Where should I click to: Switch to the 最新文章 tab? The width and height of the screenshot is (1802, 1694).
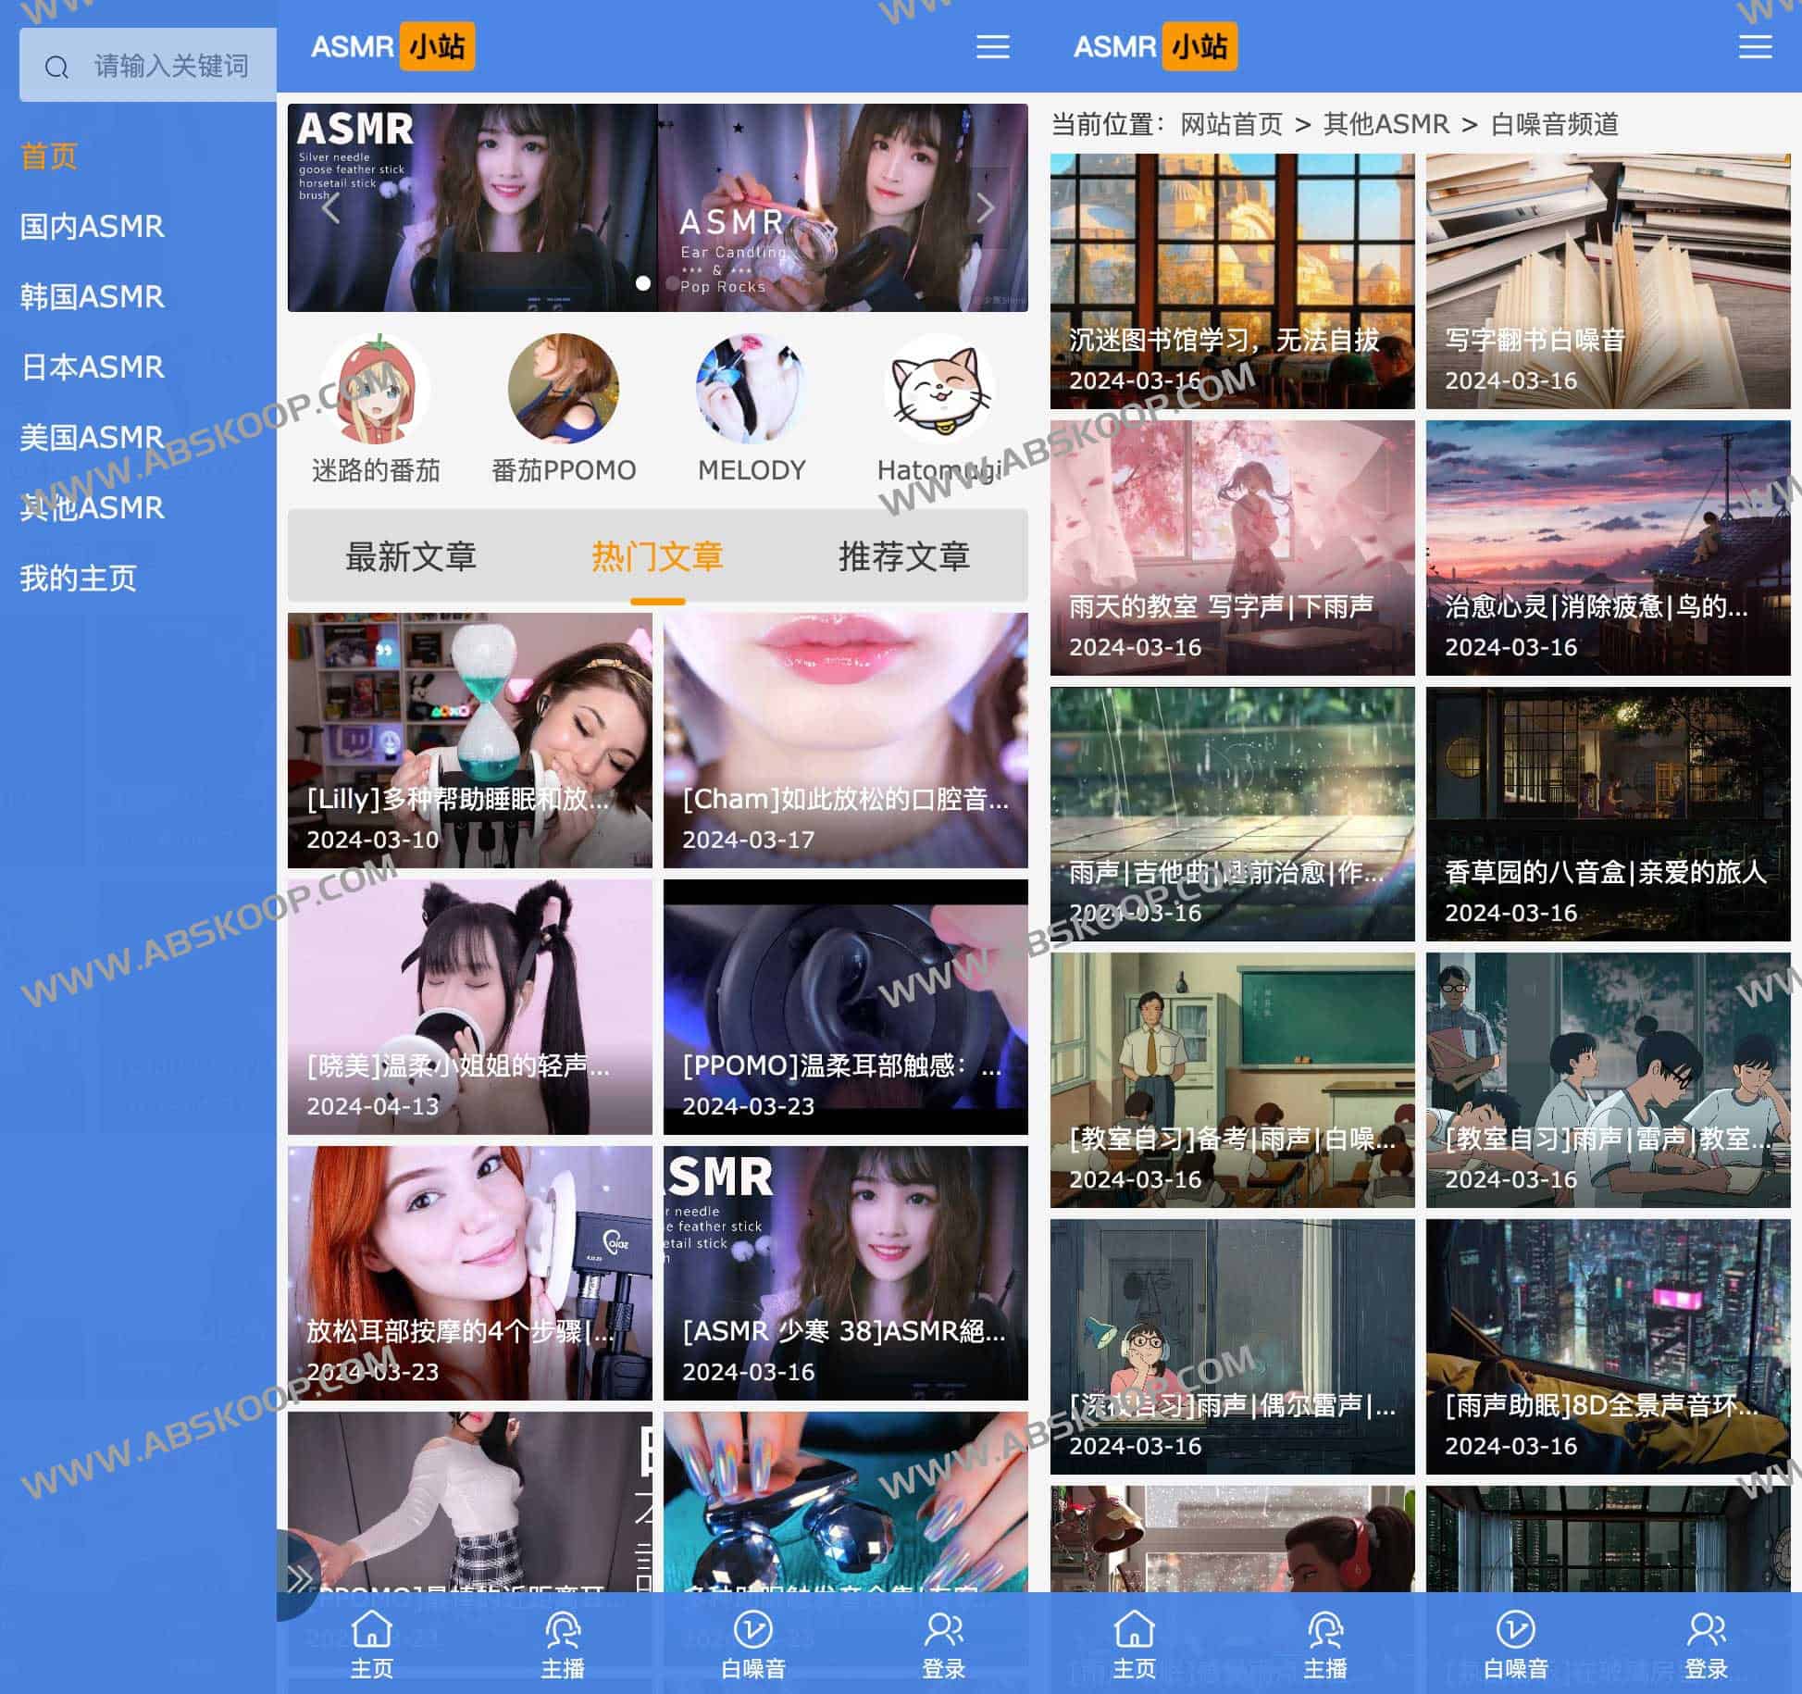(x=410, y=555)
